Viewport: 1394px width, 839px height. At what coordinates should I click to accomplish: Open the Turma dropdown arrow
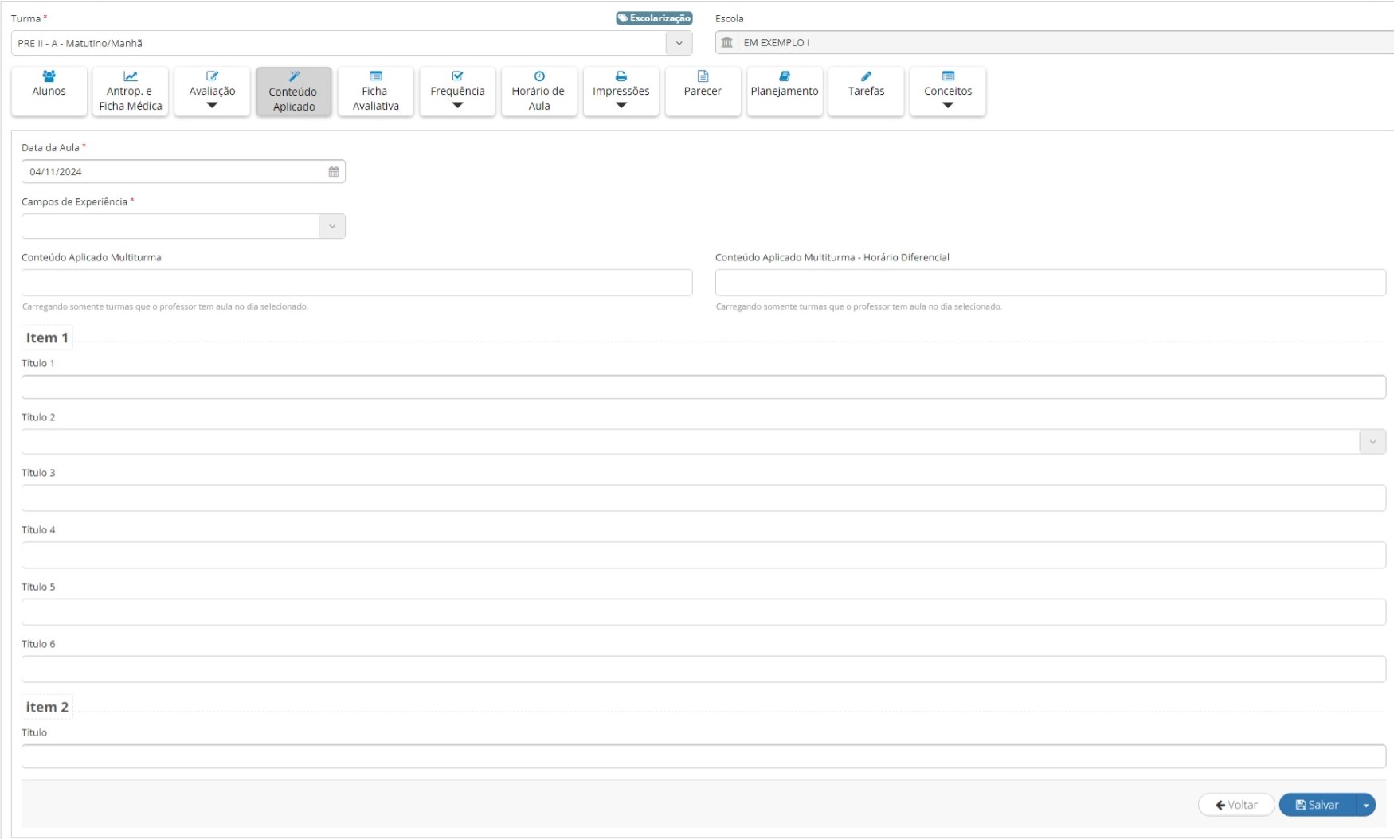click(x=679, y=43)
